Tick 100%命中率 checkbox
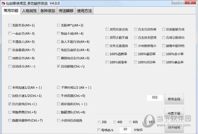Screen dimensions: 198x134 tap(164, 54)
